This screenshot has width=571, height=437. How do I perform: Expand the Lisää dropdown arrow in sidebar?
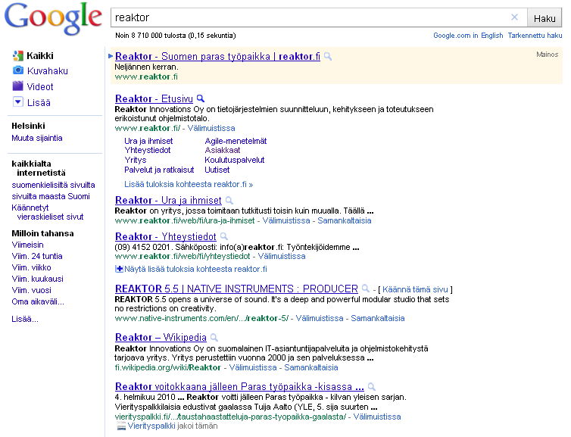coord(18,102)
